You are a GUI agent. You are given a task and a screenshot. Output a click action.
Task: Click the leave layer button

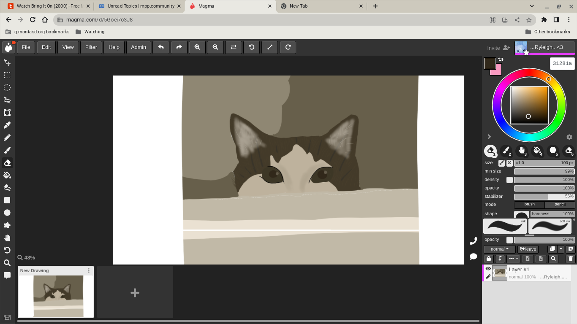pyautogui.click(x=528, y=249)
